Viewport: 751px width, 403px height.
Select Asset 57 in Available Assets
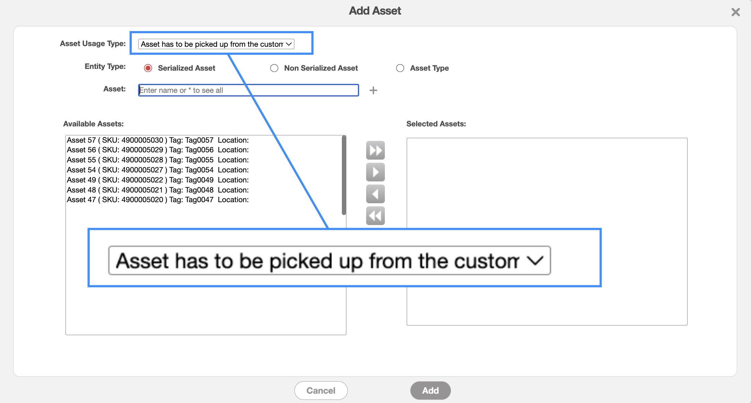[x=158, y=140]
